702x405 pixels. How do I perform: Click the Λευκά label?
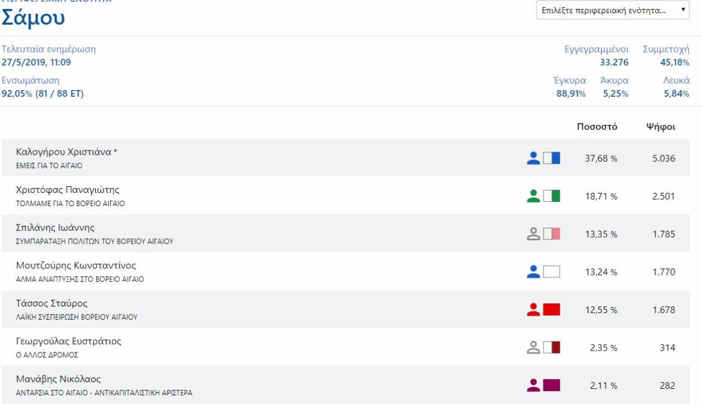[676, 80]
